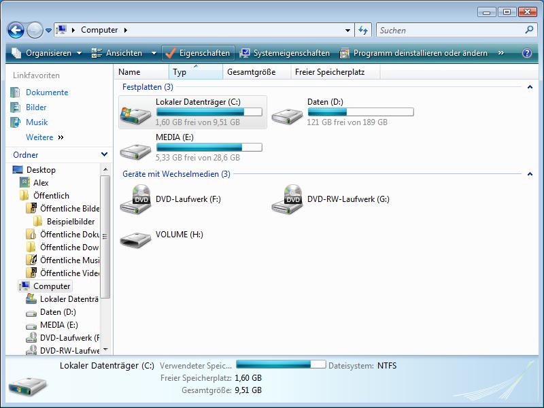Open DVD-Laufwerk (F:) drive icon
This screenshot has height=408, width=544.
point(135,200)
